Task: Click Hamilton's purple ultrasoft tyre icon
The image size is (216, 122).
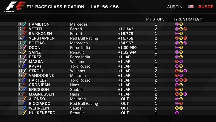Action: tap(177, 24)
